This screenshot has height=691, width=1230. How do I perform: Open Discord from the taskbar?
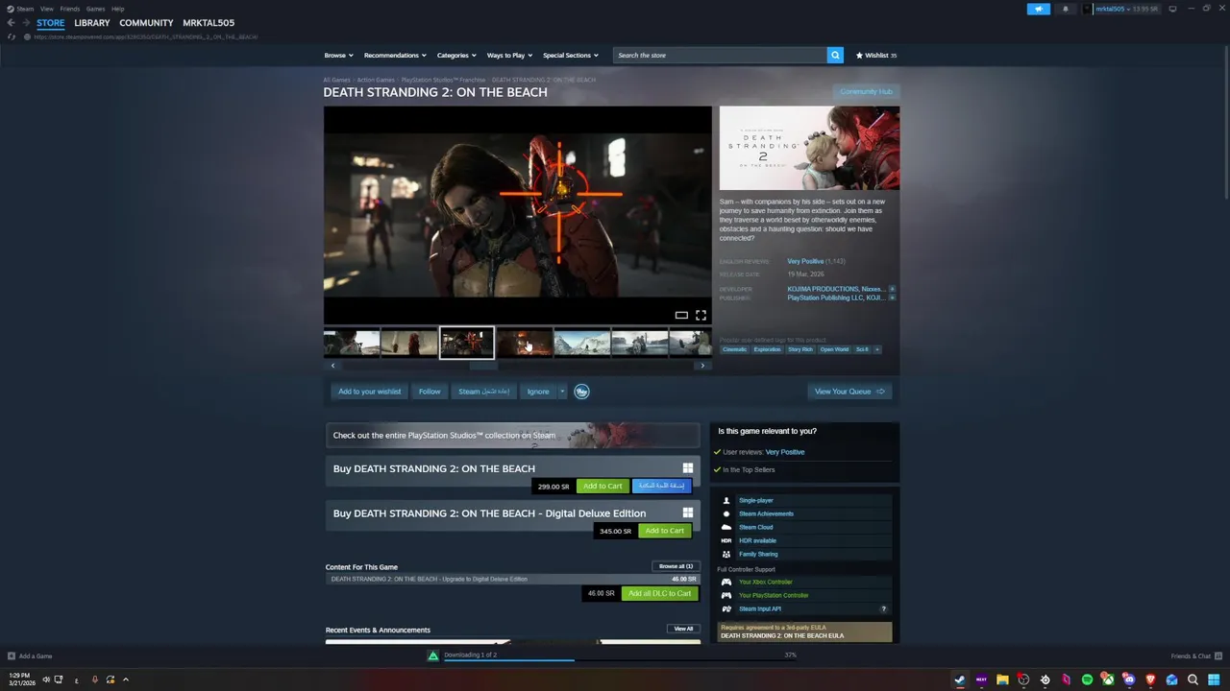click(1129, 679)
